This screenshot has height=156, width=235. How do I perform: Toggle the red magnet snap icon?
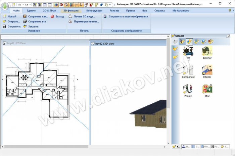pyautogui.click(x=61, y=5)
